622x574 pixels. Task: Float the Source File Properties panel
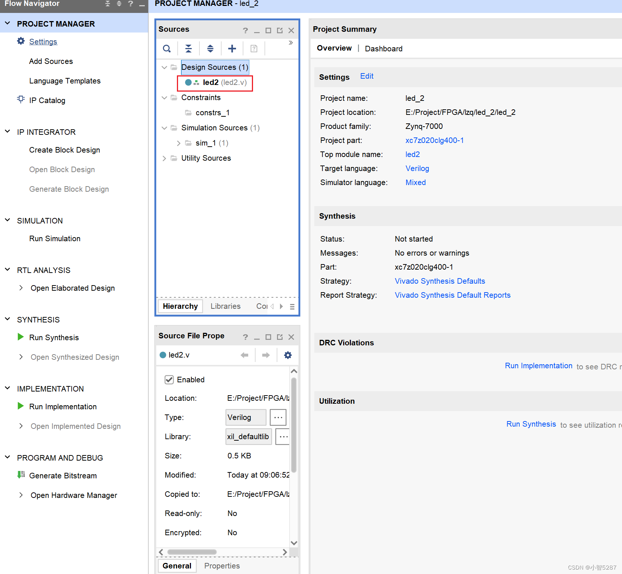pos(280,337)
